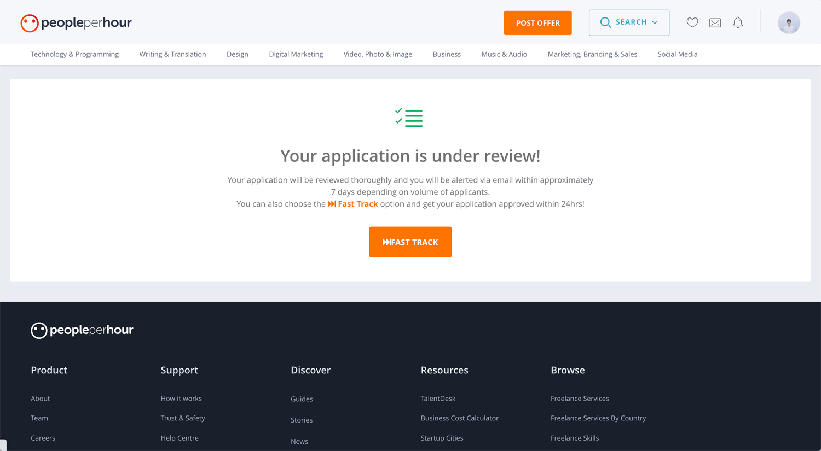Screen dimensions: 821x451
Task: Open messages envelope icon
Action: (x=715, y=22)
